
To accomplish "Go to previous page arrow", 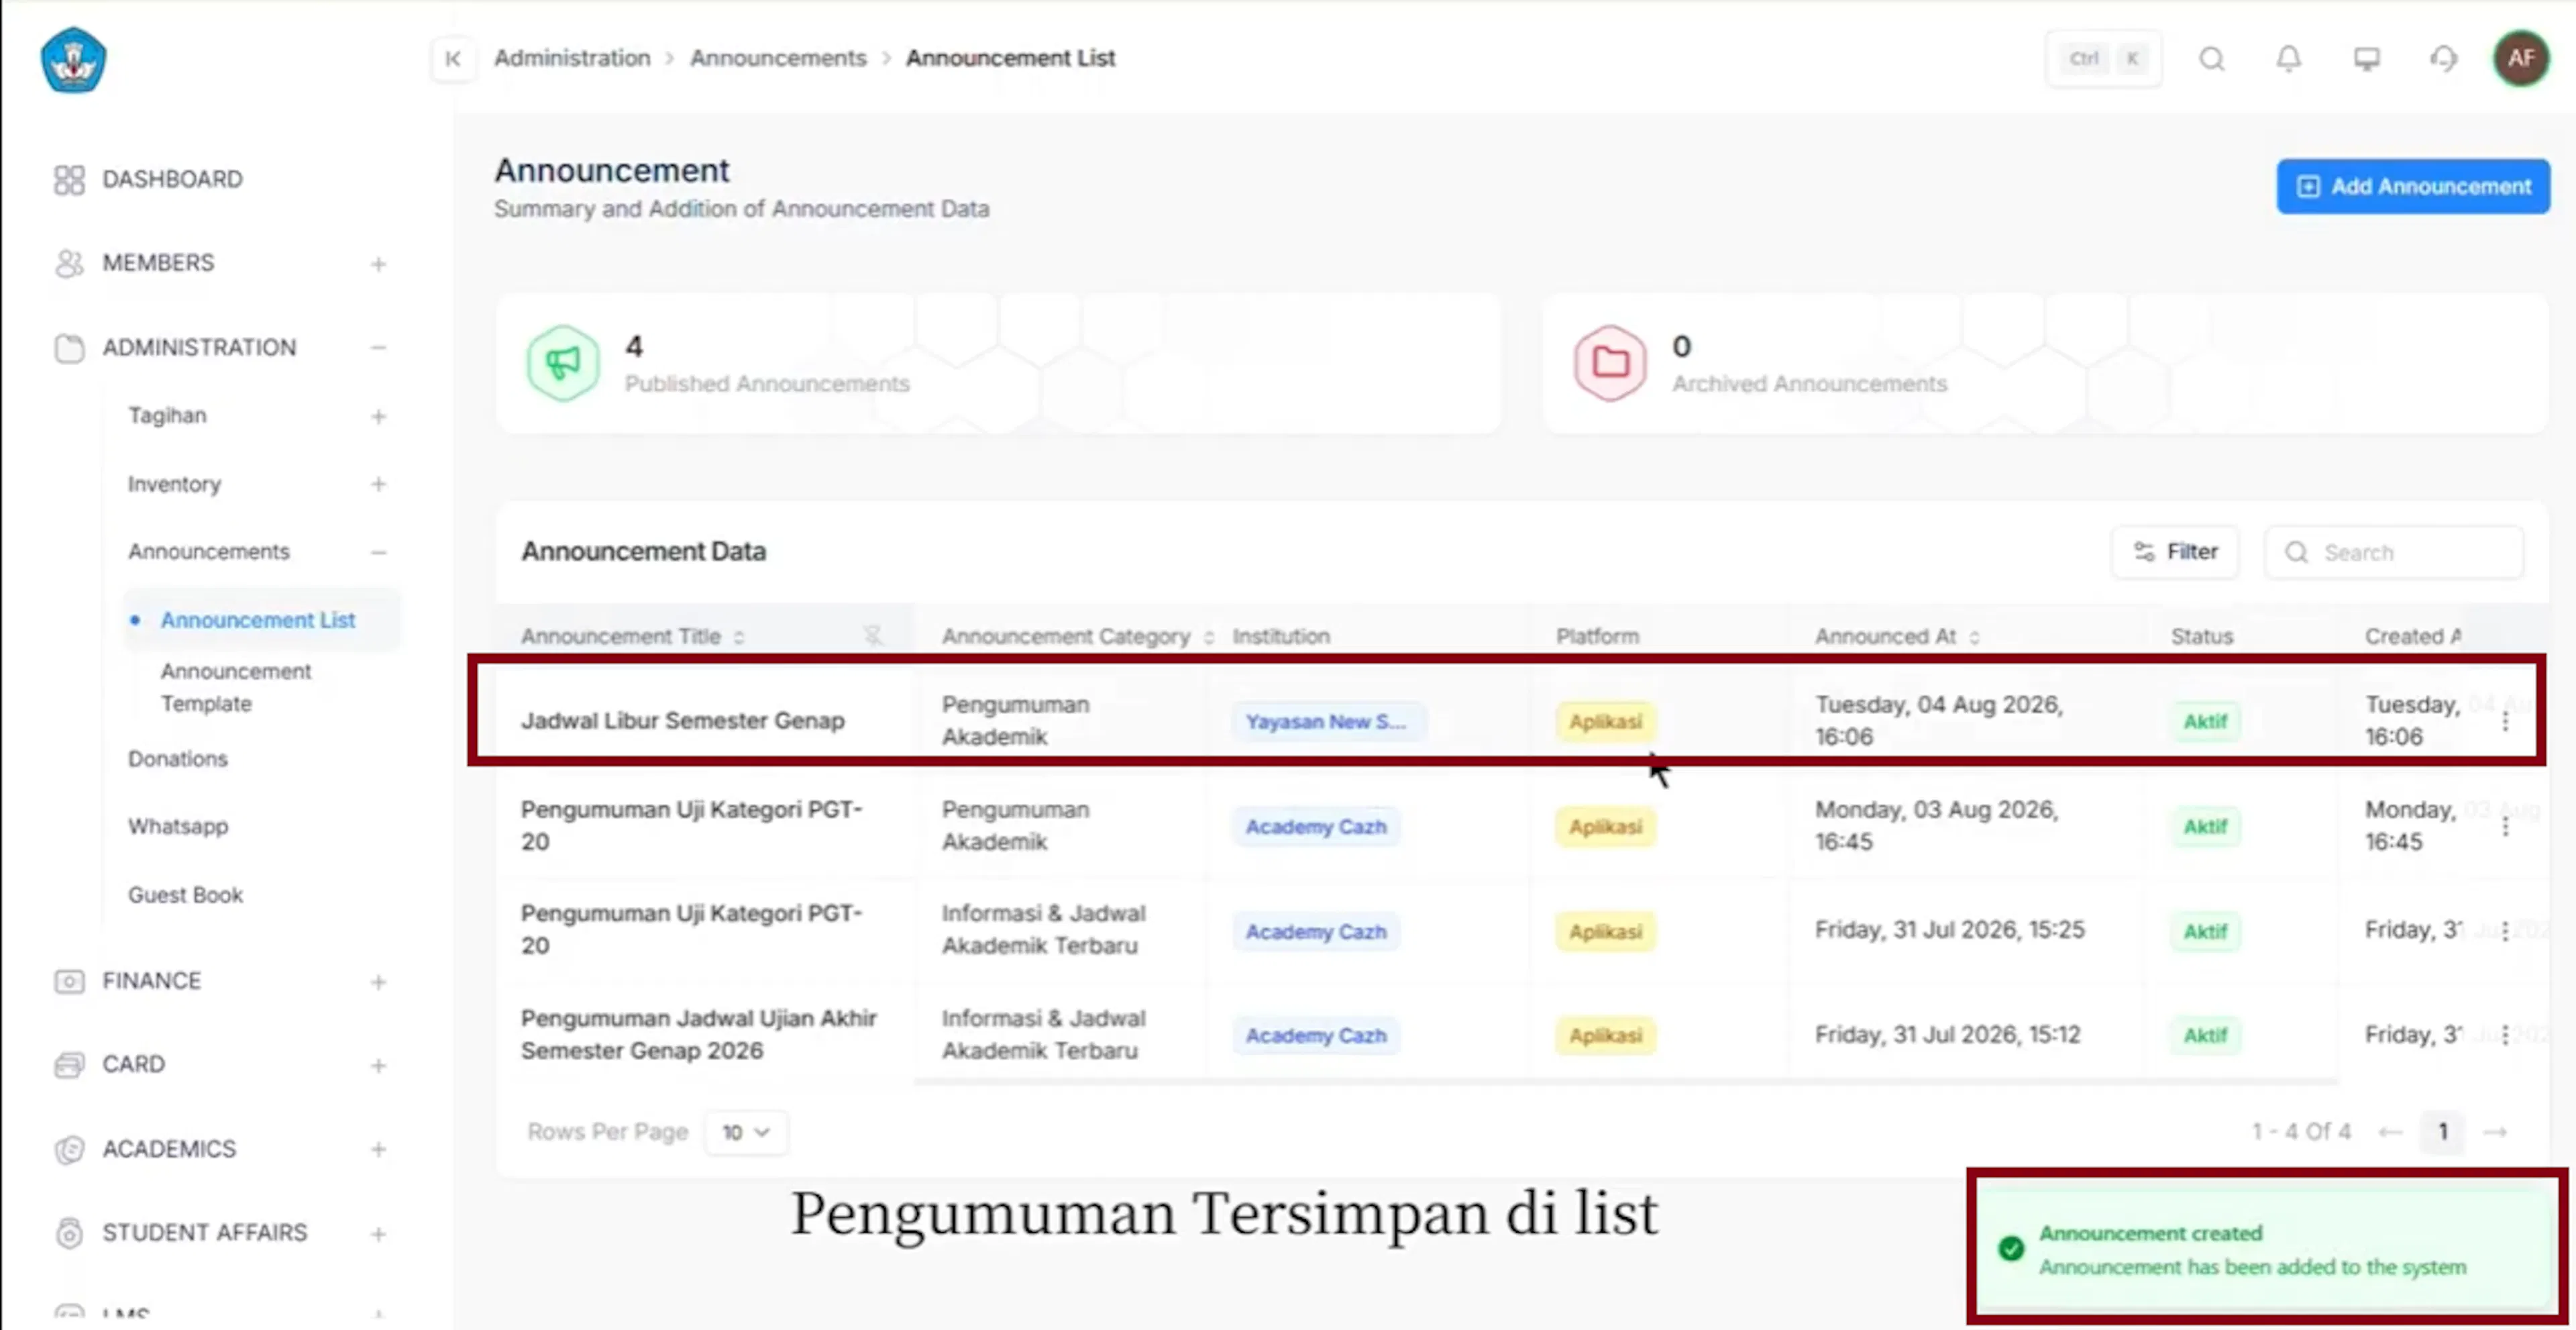I will coord(2390,1132).
